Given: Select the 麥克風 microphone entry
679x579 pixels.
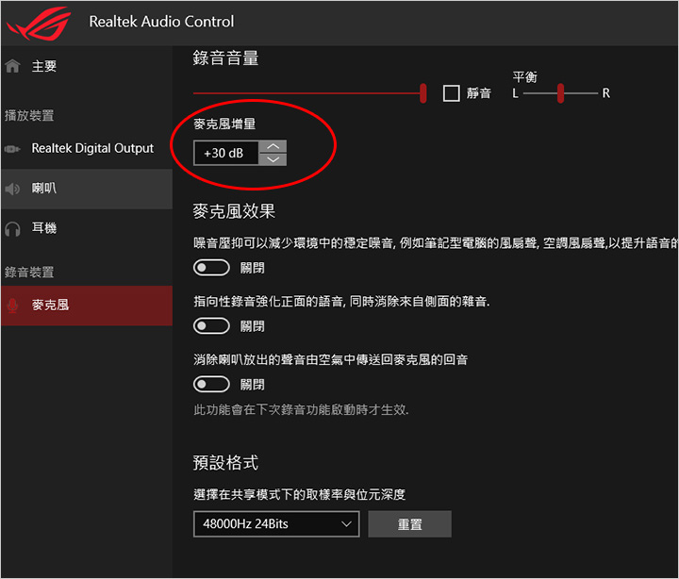Looking at the screenshot, I should 87,306.
